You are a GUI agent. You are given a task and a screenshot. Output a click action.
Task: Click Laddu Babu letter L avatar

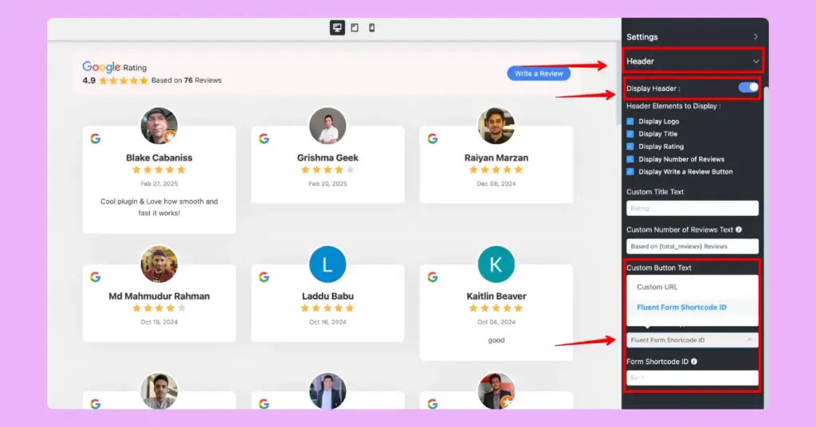(x=328, y=264)
